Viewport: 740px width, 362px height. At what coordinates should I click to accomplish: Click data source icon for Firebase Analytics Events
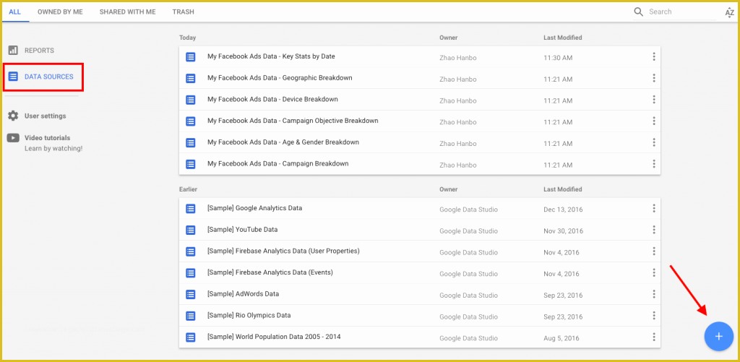point(191,273)
